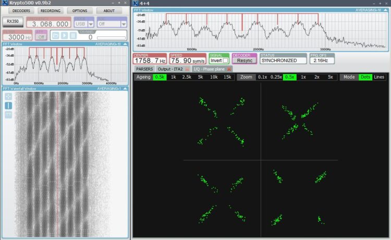This screenshot has width=391, height=240.
Task: Click the 3.068.000 frequency field
Action: [48, 24]
